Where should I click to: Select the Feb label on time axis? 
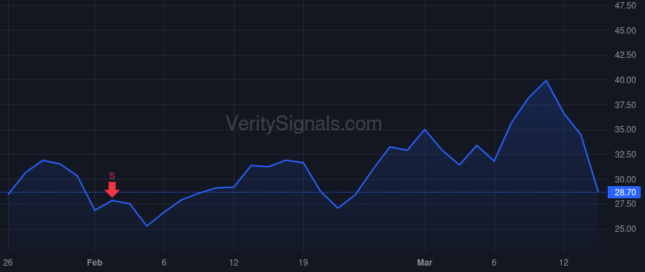click(95, 263)
